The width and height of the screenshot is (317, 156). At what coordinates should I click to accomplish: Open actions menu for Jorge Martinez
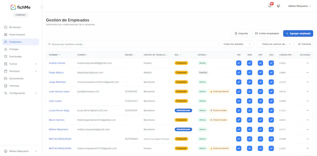(x=307, y=82)
